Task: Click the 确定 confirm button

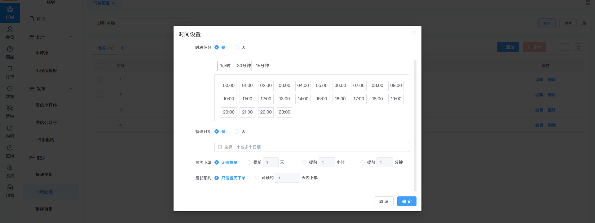Action: [407, 201]
